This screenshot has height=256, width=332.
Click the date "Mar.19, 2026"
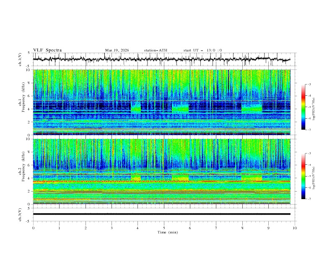click(x=117, y=50)
